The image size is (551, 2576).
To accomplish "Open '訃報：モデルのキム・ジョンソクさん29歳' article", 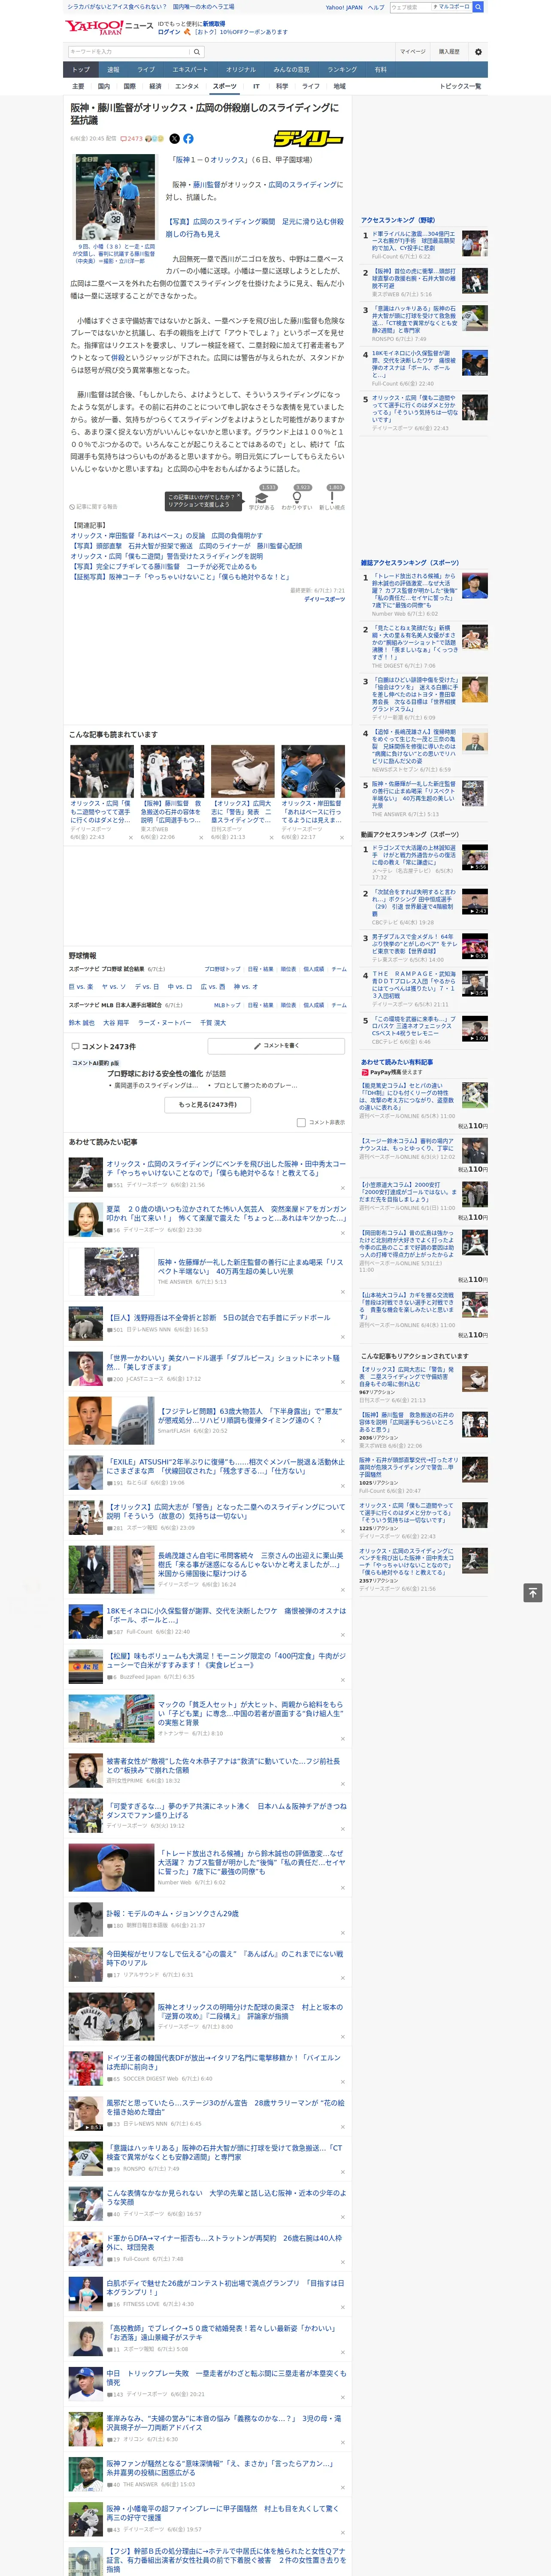I will [173, 1913].
